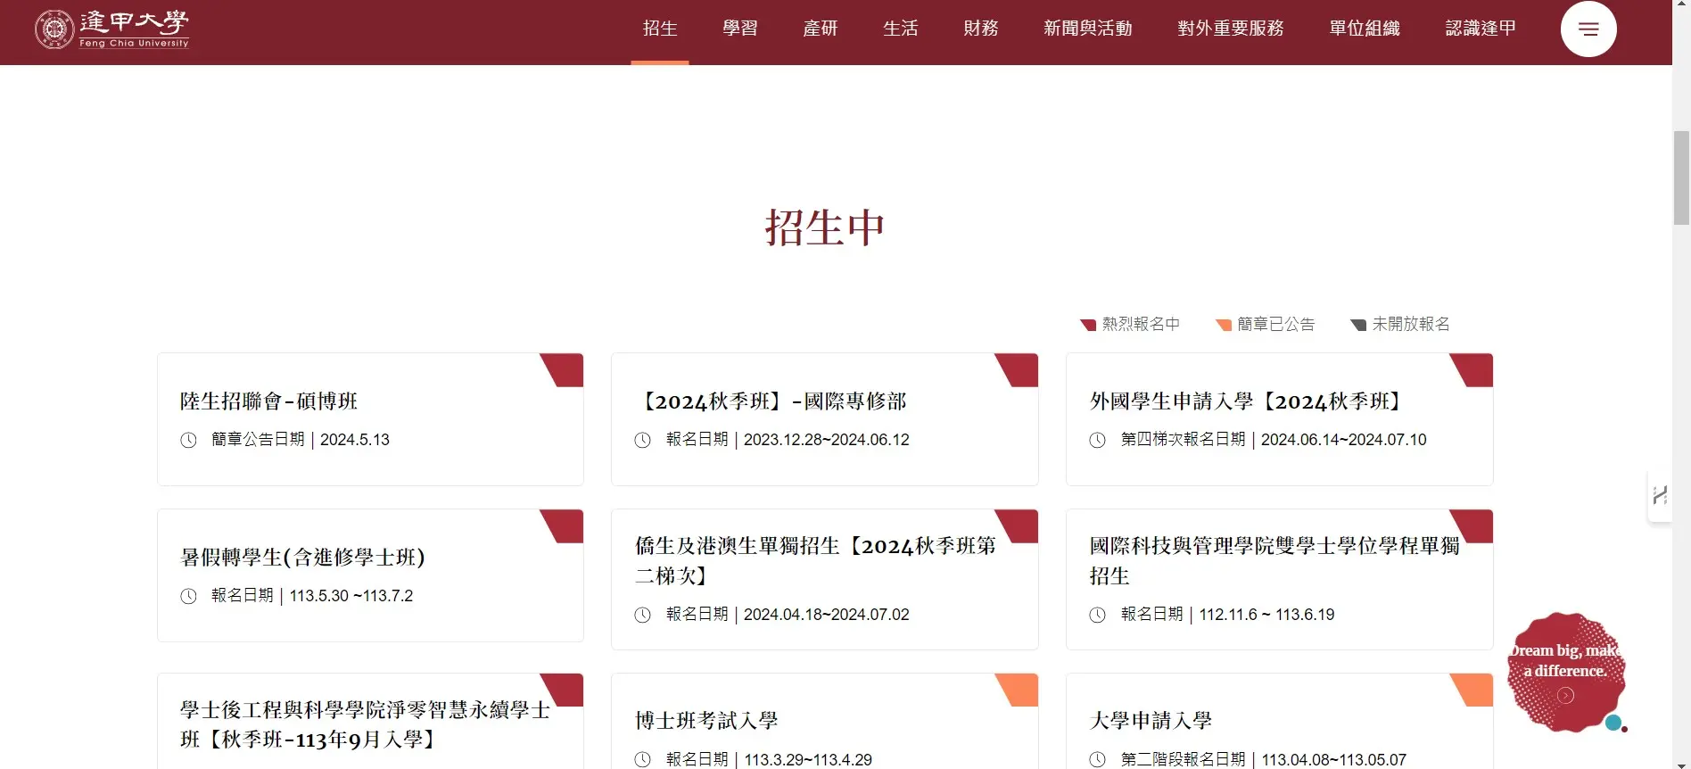The height and width of the screenshot is (769, 1691).
Task: Open the 招生 navigation menu
Action: (x=660, y=29)
